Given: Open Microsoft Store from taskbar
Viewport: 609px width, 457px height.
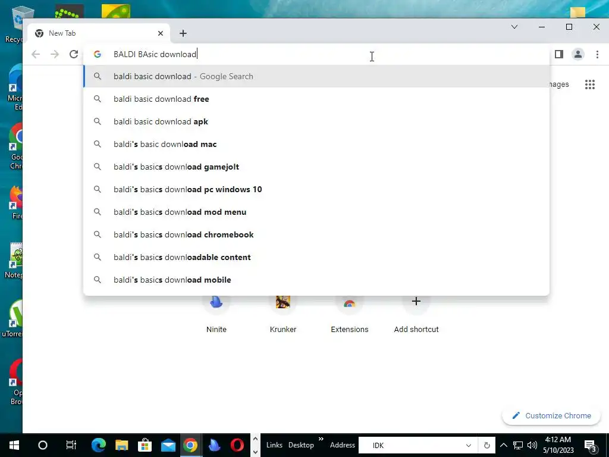Looking at the screenshot, I should click(x=145, y=445).
